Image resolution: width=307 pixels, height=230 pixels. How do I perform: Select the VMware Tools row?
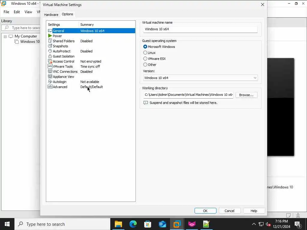coord(91,66)
